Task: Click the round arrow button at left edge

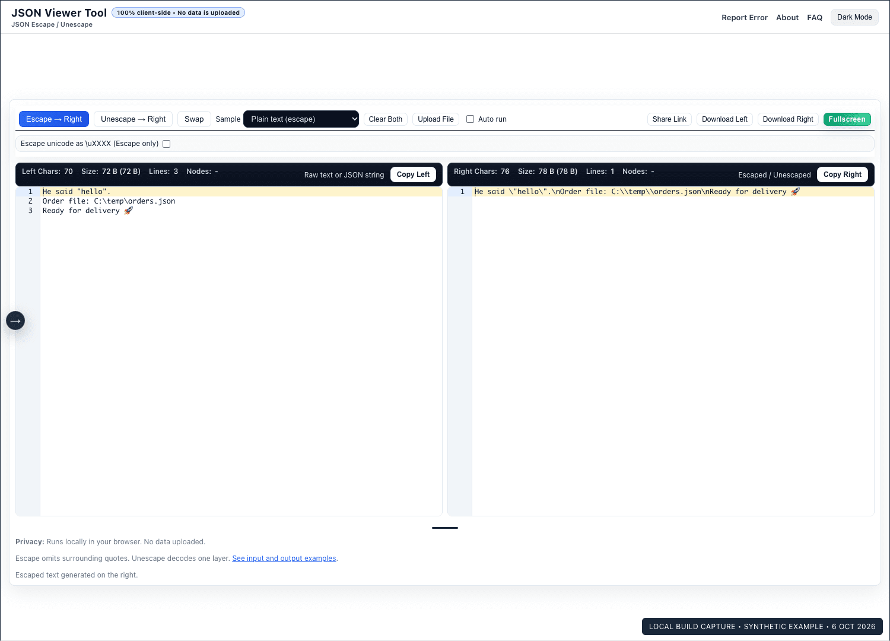Action: pyautogui.click(x=15, y=320)
